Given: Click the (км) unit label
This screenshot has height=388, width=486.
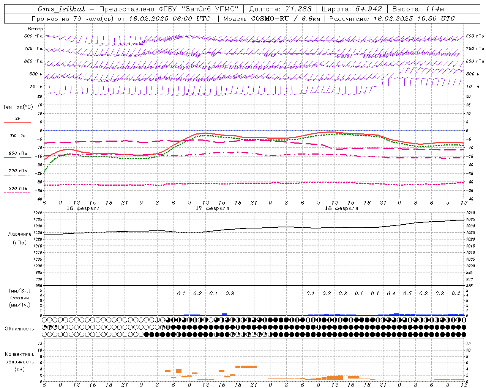Looking at the screenshot, I should tap(20, 369).
